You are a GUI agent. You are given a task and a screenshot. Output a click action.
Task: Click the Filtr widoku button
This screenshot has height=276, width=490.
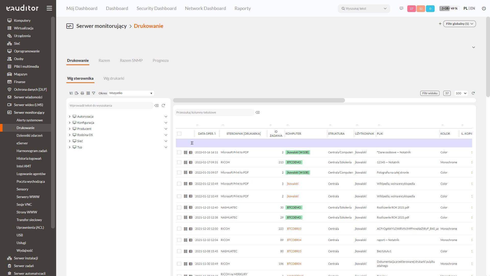pos(430,93)
